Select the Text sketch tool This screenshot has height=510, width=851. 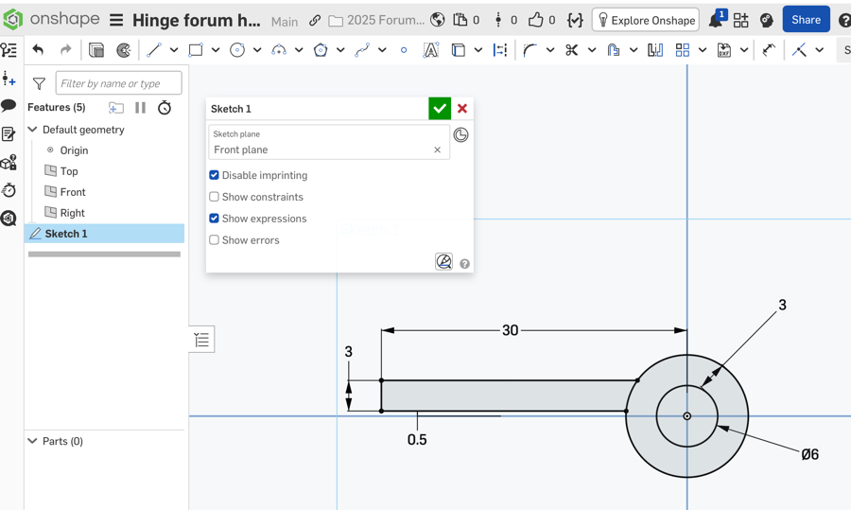click(430, 50)
